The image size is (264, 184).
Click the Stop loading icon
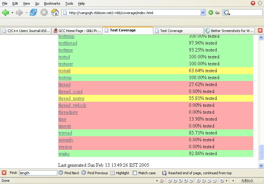44,13
